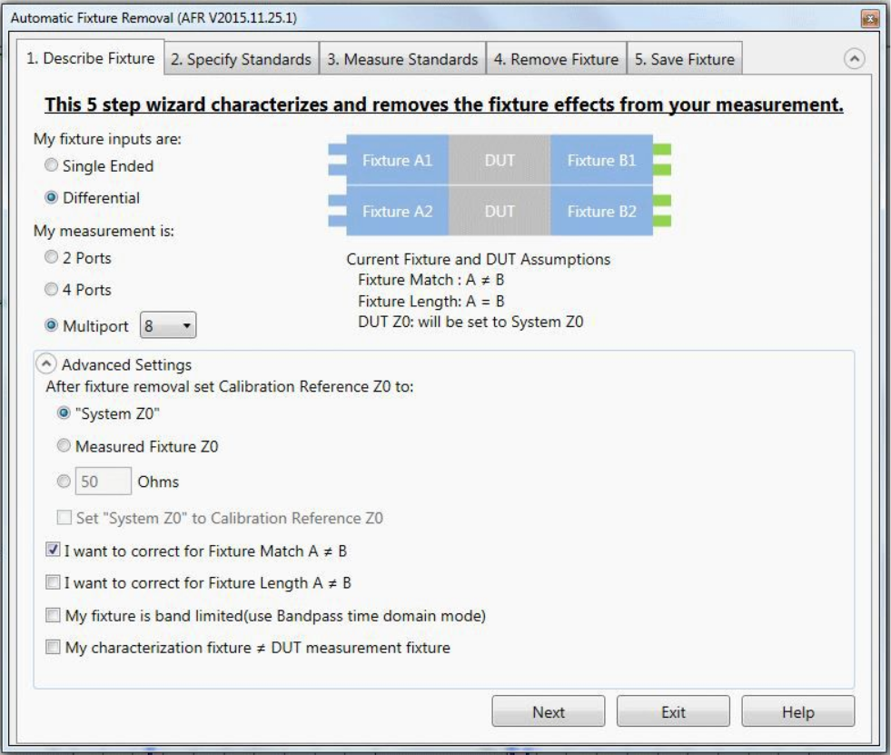Screen dimensions: 891x755
Task: Click the Fixture A1 block in diagram
Action: click(x=397, y=160)
